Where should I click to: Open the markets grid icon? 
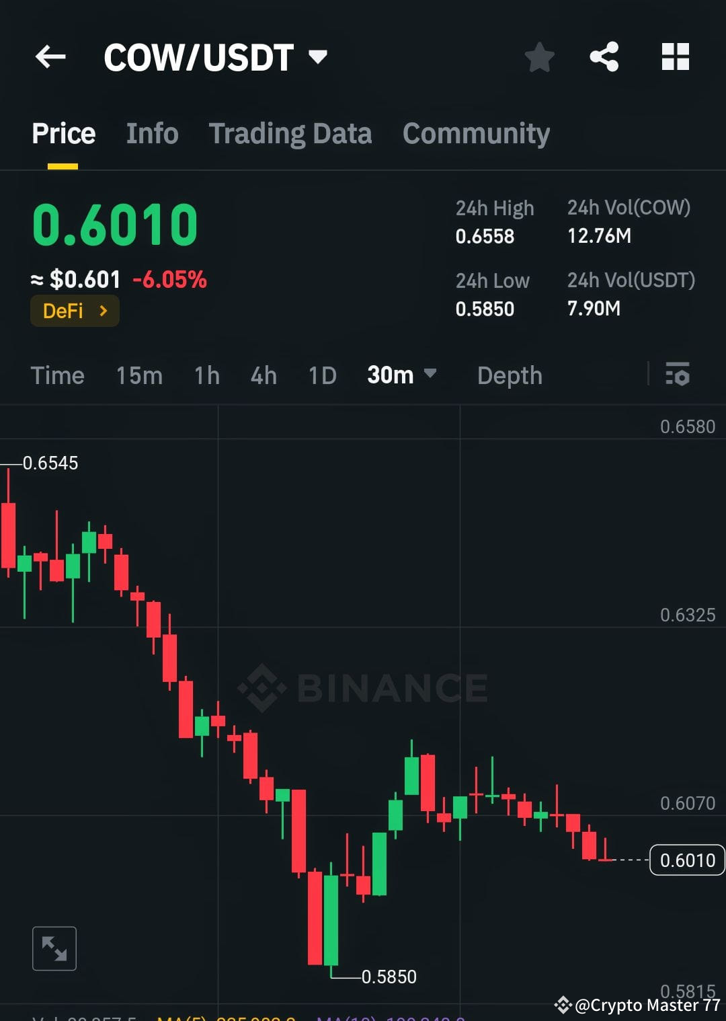point(675,57)
